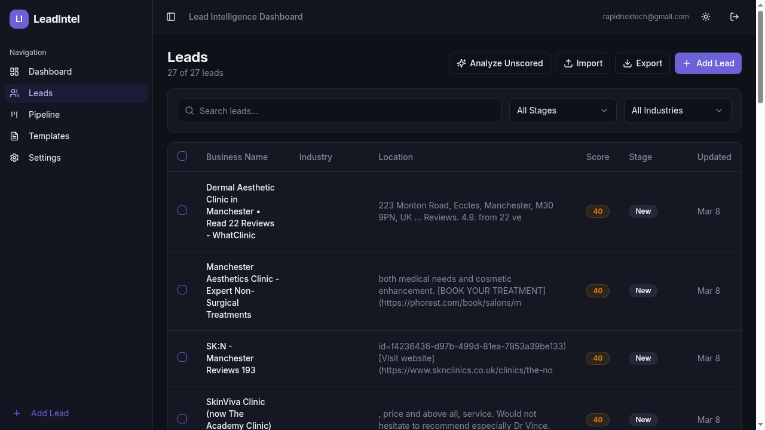This screenshot has height=430, width=765.
Task: Click the rapidnextech@gmail.com account email
Action: pyautogui.click(x=645, y=17)
